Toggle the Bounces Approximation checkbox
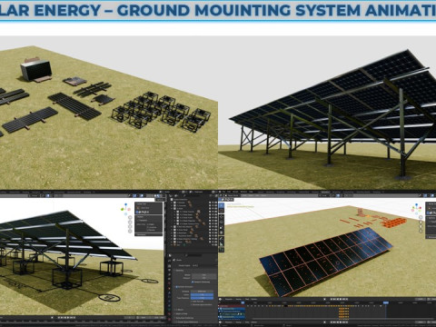Viewport: 436px width, 327px height. click(192, 304)
